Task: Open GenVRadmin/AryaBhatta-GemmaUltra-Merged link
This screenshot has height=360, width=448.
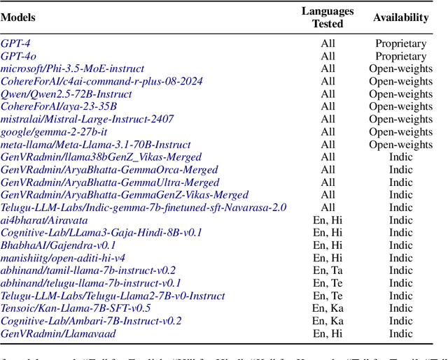Action: pos(110,182)
